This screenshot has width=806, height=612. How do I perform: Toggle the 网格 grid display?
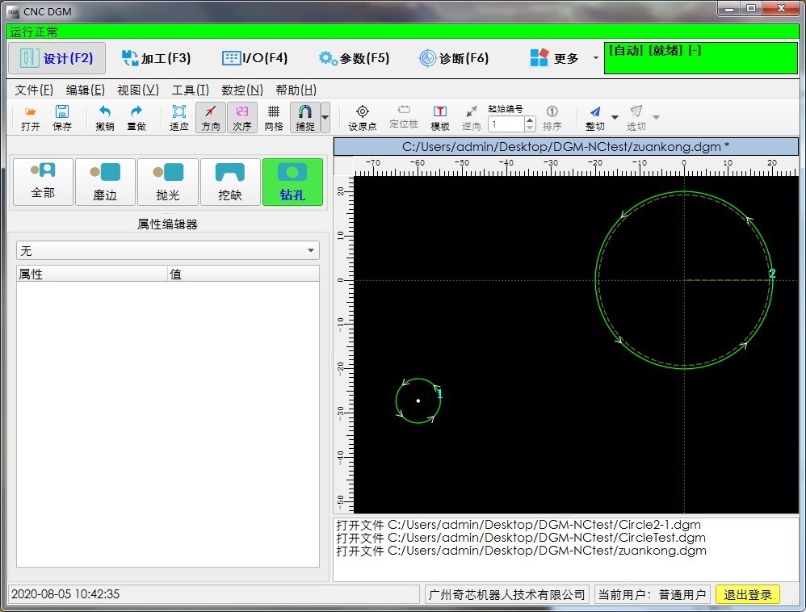click(x=274, y=118)
